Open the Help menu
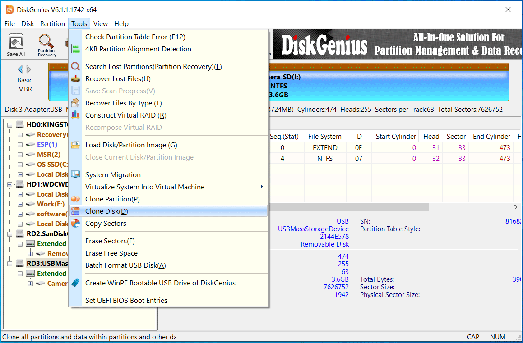Screen dimensions: 523x343 (121, 23)
